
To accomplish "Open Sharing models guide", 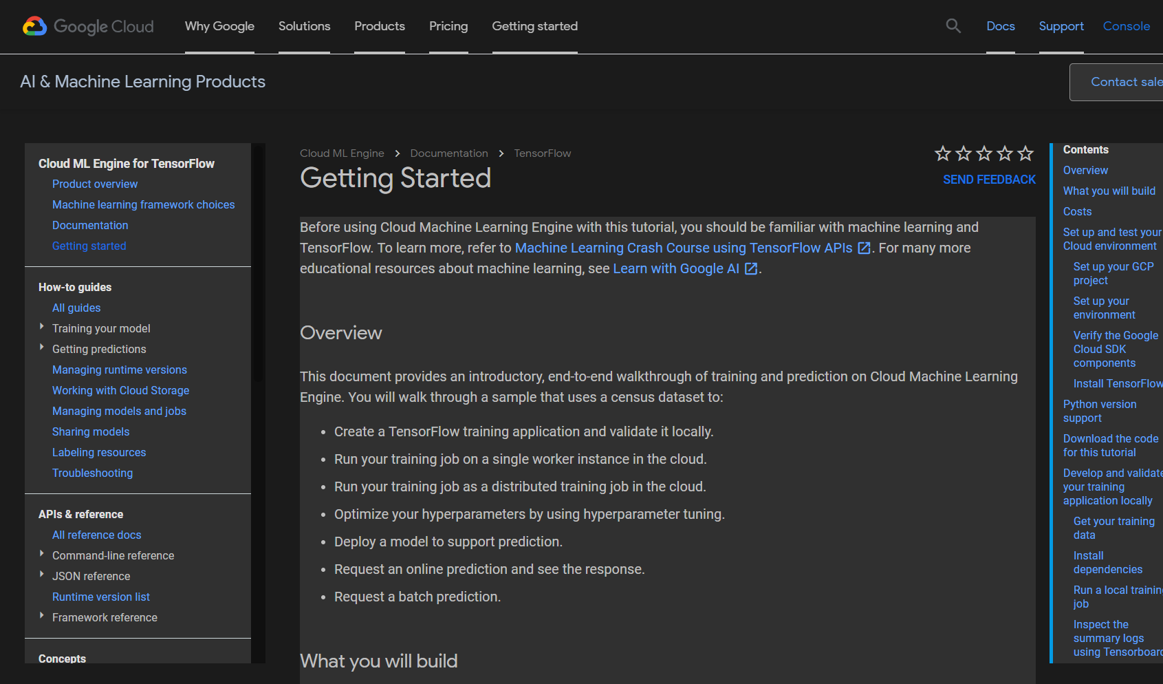I will [x=91, y=431].
